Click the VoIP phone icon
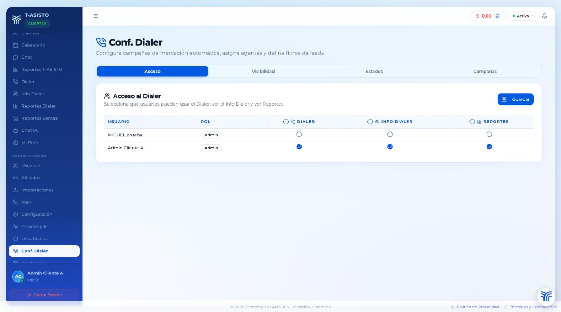 click(x=15, y=202)
